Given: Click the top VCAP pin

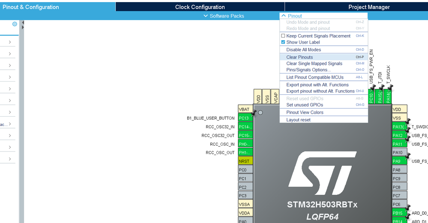Looking at the screenshot, I should 275,97.
